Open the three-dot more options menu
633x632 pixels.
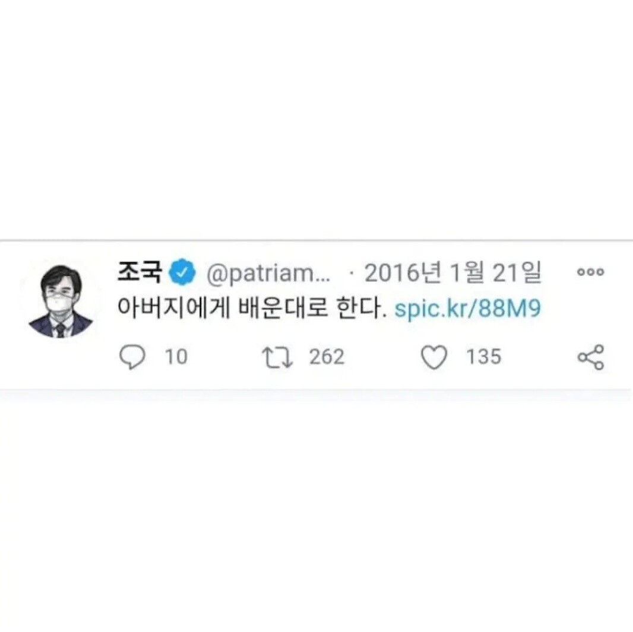591,272
